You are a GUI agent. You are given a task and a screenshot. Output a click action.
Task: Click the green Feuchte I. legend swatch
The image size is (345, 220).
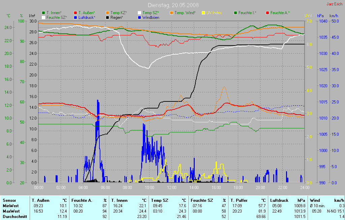(236, 13)
